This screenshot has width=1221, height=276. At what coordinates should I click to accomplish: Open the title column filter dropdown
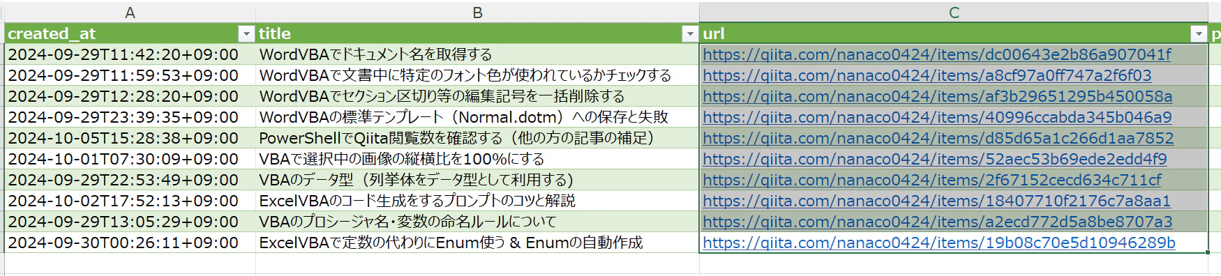(690, 33)
